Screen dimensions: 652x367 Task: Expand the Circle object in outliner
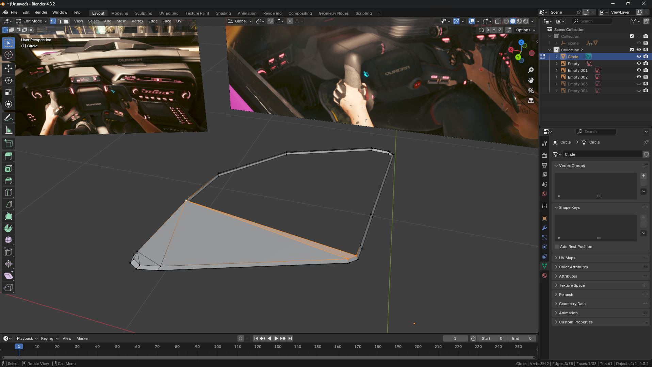click(556, 57)
